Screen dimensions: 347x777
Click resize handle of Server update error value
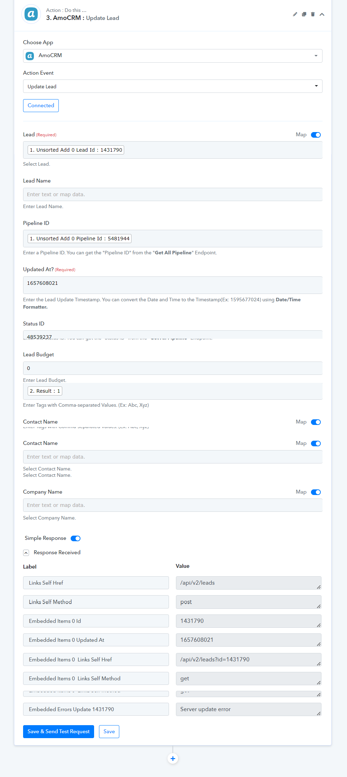[319, 714]
